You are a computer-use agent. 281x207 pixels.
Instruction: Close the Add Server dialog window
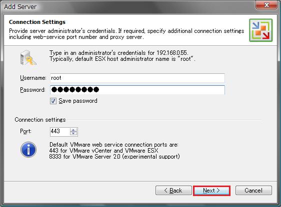coord(266,5)
